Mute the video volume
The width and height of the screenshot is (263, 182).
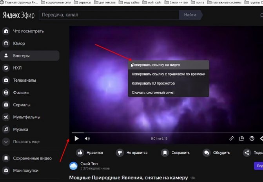pos(87,139)
